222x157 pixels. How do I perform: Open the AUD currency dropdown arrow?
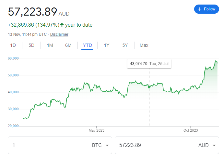click(214, 145)
